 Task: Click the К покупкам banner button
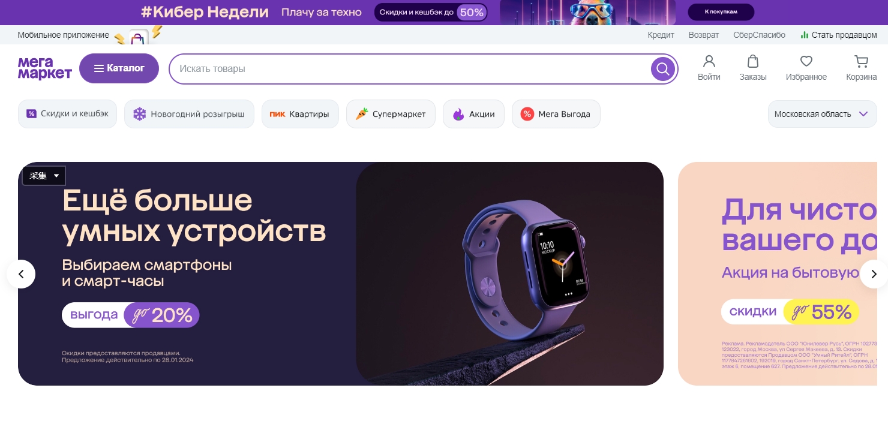(721, 12)
